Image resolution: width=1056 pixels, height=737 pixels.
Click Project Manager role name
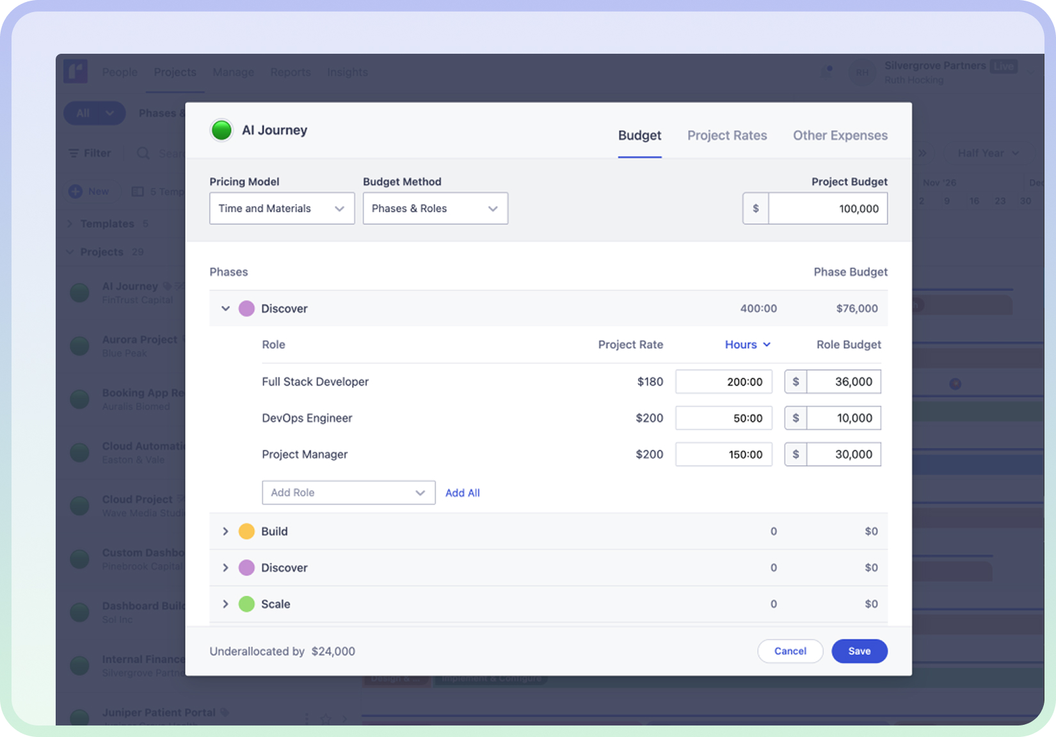point(305,455)
